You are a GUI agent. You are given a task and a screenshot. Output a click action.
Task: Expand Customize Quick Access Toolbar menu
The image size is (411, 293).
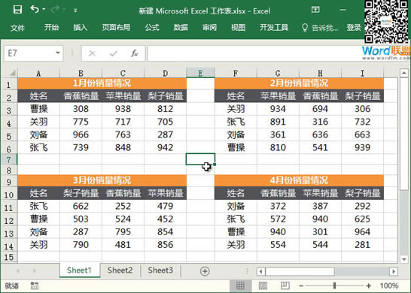click(x=75, y=11)
